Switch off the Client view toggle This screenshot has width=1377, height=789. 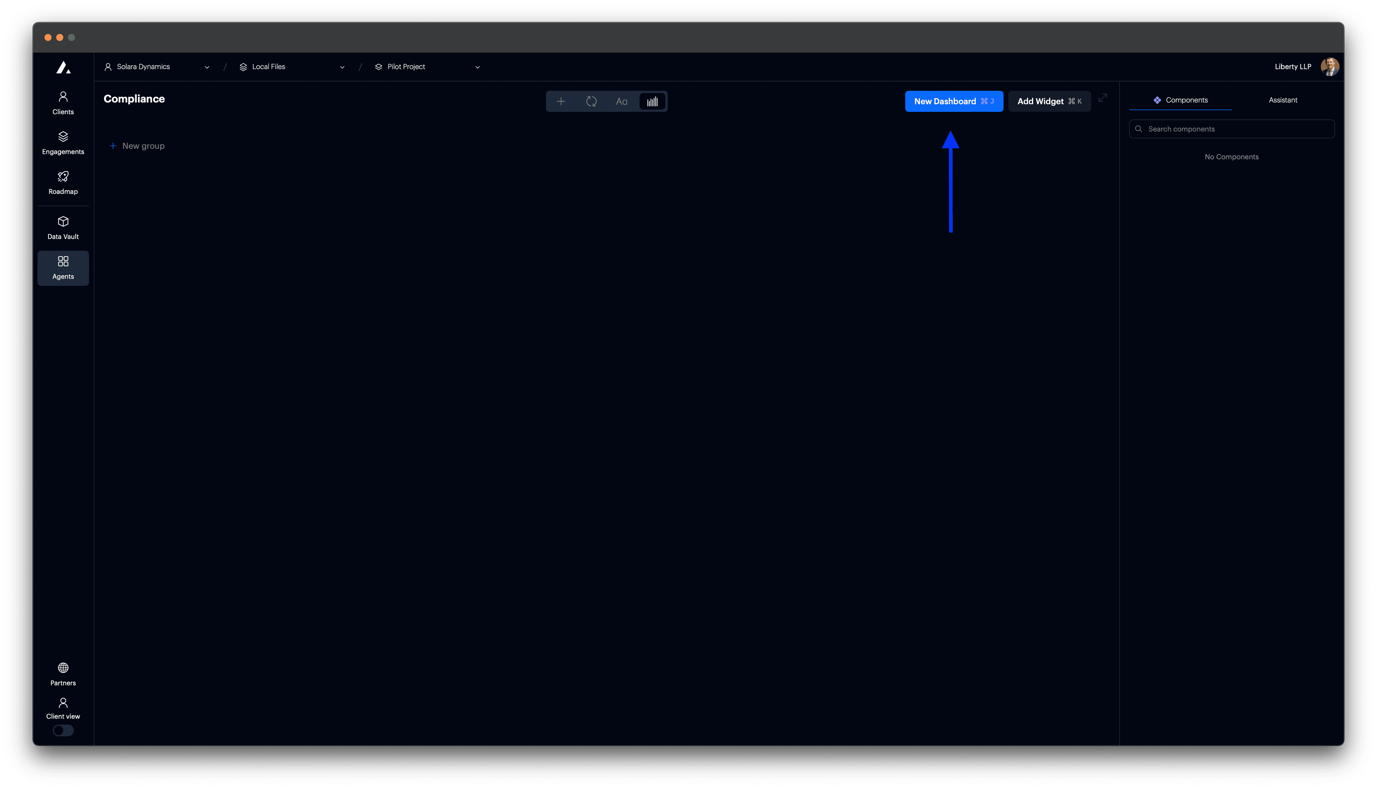pyautogui.click(x=63, y=731)
